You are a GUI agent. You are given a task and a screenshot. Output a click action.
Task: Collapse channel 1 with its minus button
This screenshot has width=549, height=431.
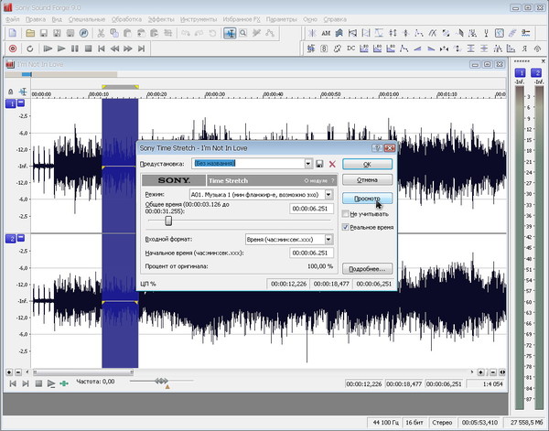pos(21,103)
